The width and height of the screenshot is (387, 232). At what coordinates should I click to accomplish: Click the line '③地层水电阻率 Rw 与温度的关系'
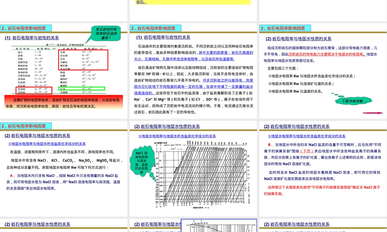click(x=295, y=92)
